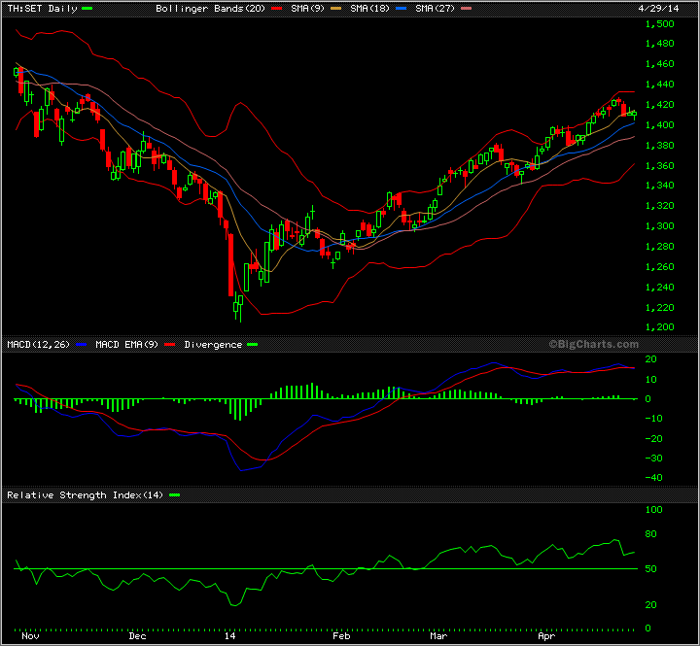Click the 14 year label on time axis
This screenshot has width=700, height=646.
229,636
